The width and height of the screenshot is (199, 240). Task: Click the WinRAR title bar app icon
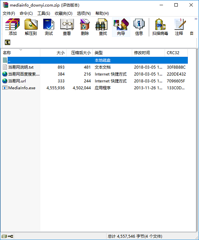point(5,5)
